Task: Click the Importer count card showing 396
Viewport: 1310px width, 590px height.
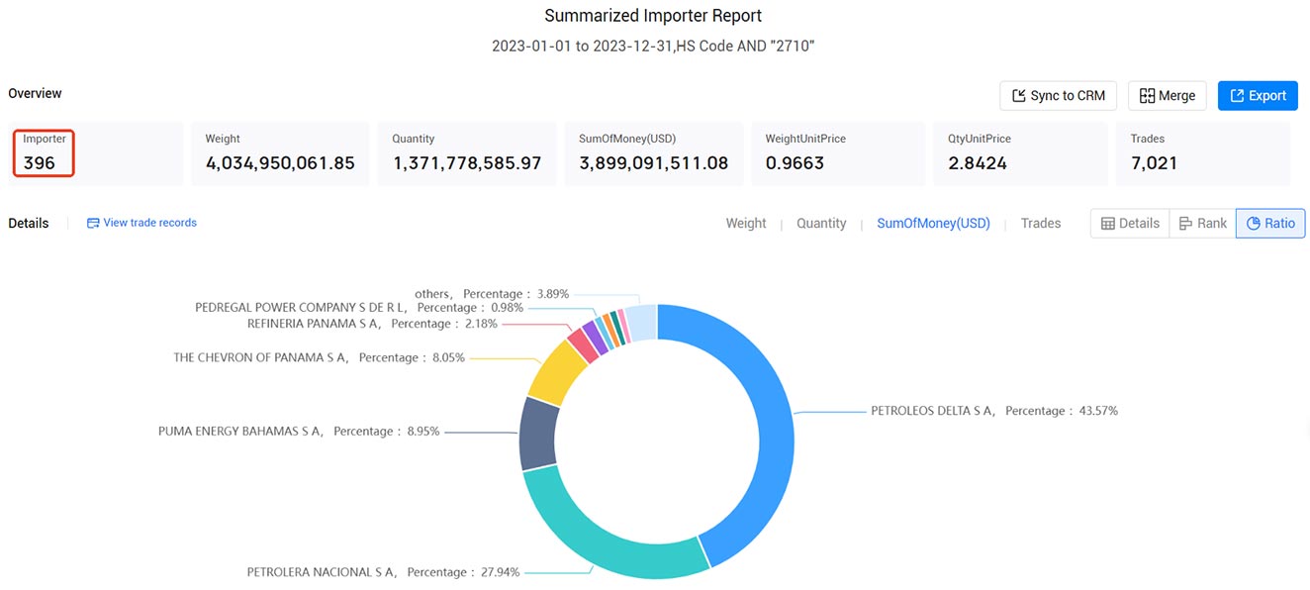Action: [x=98, y=153]
